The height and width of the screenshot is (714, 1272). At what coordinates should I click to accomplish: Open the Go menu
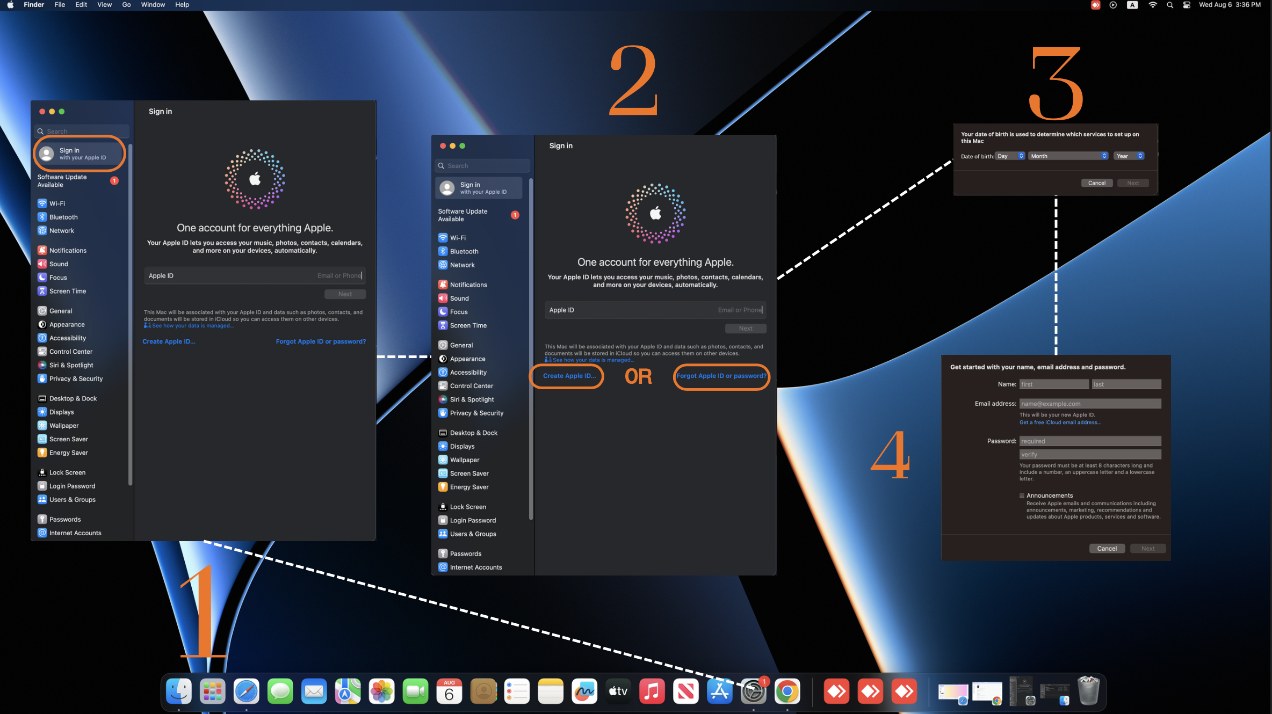coord(126,5)
